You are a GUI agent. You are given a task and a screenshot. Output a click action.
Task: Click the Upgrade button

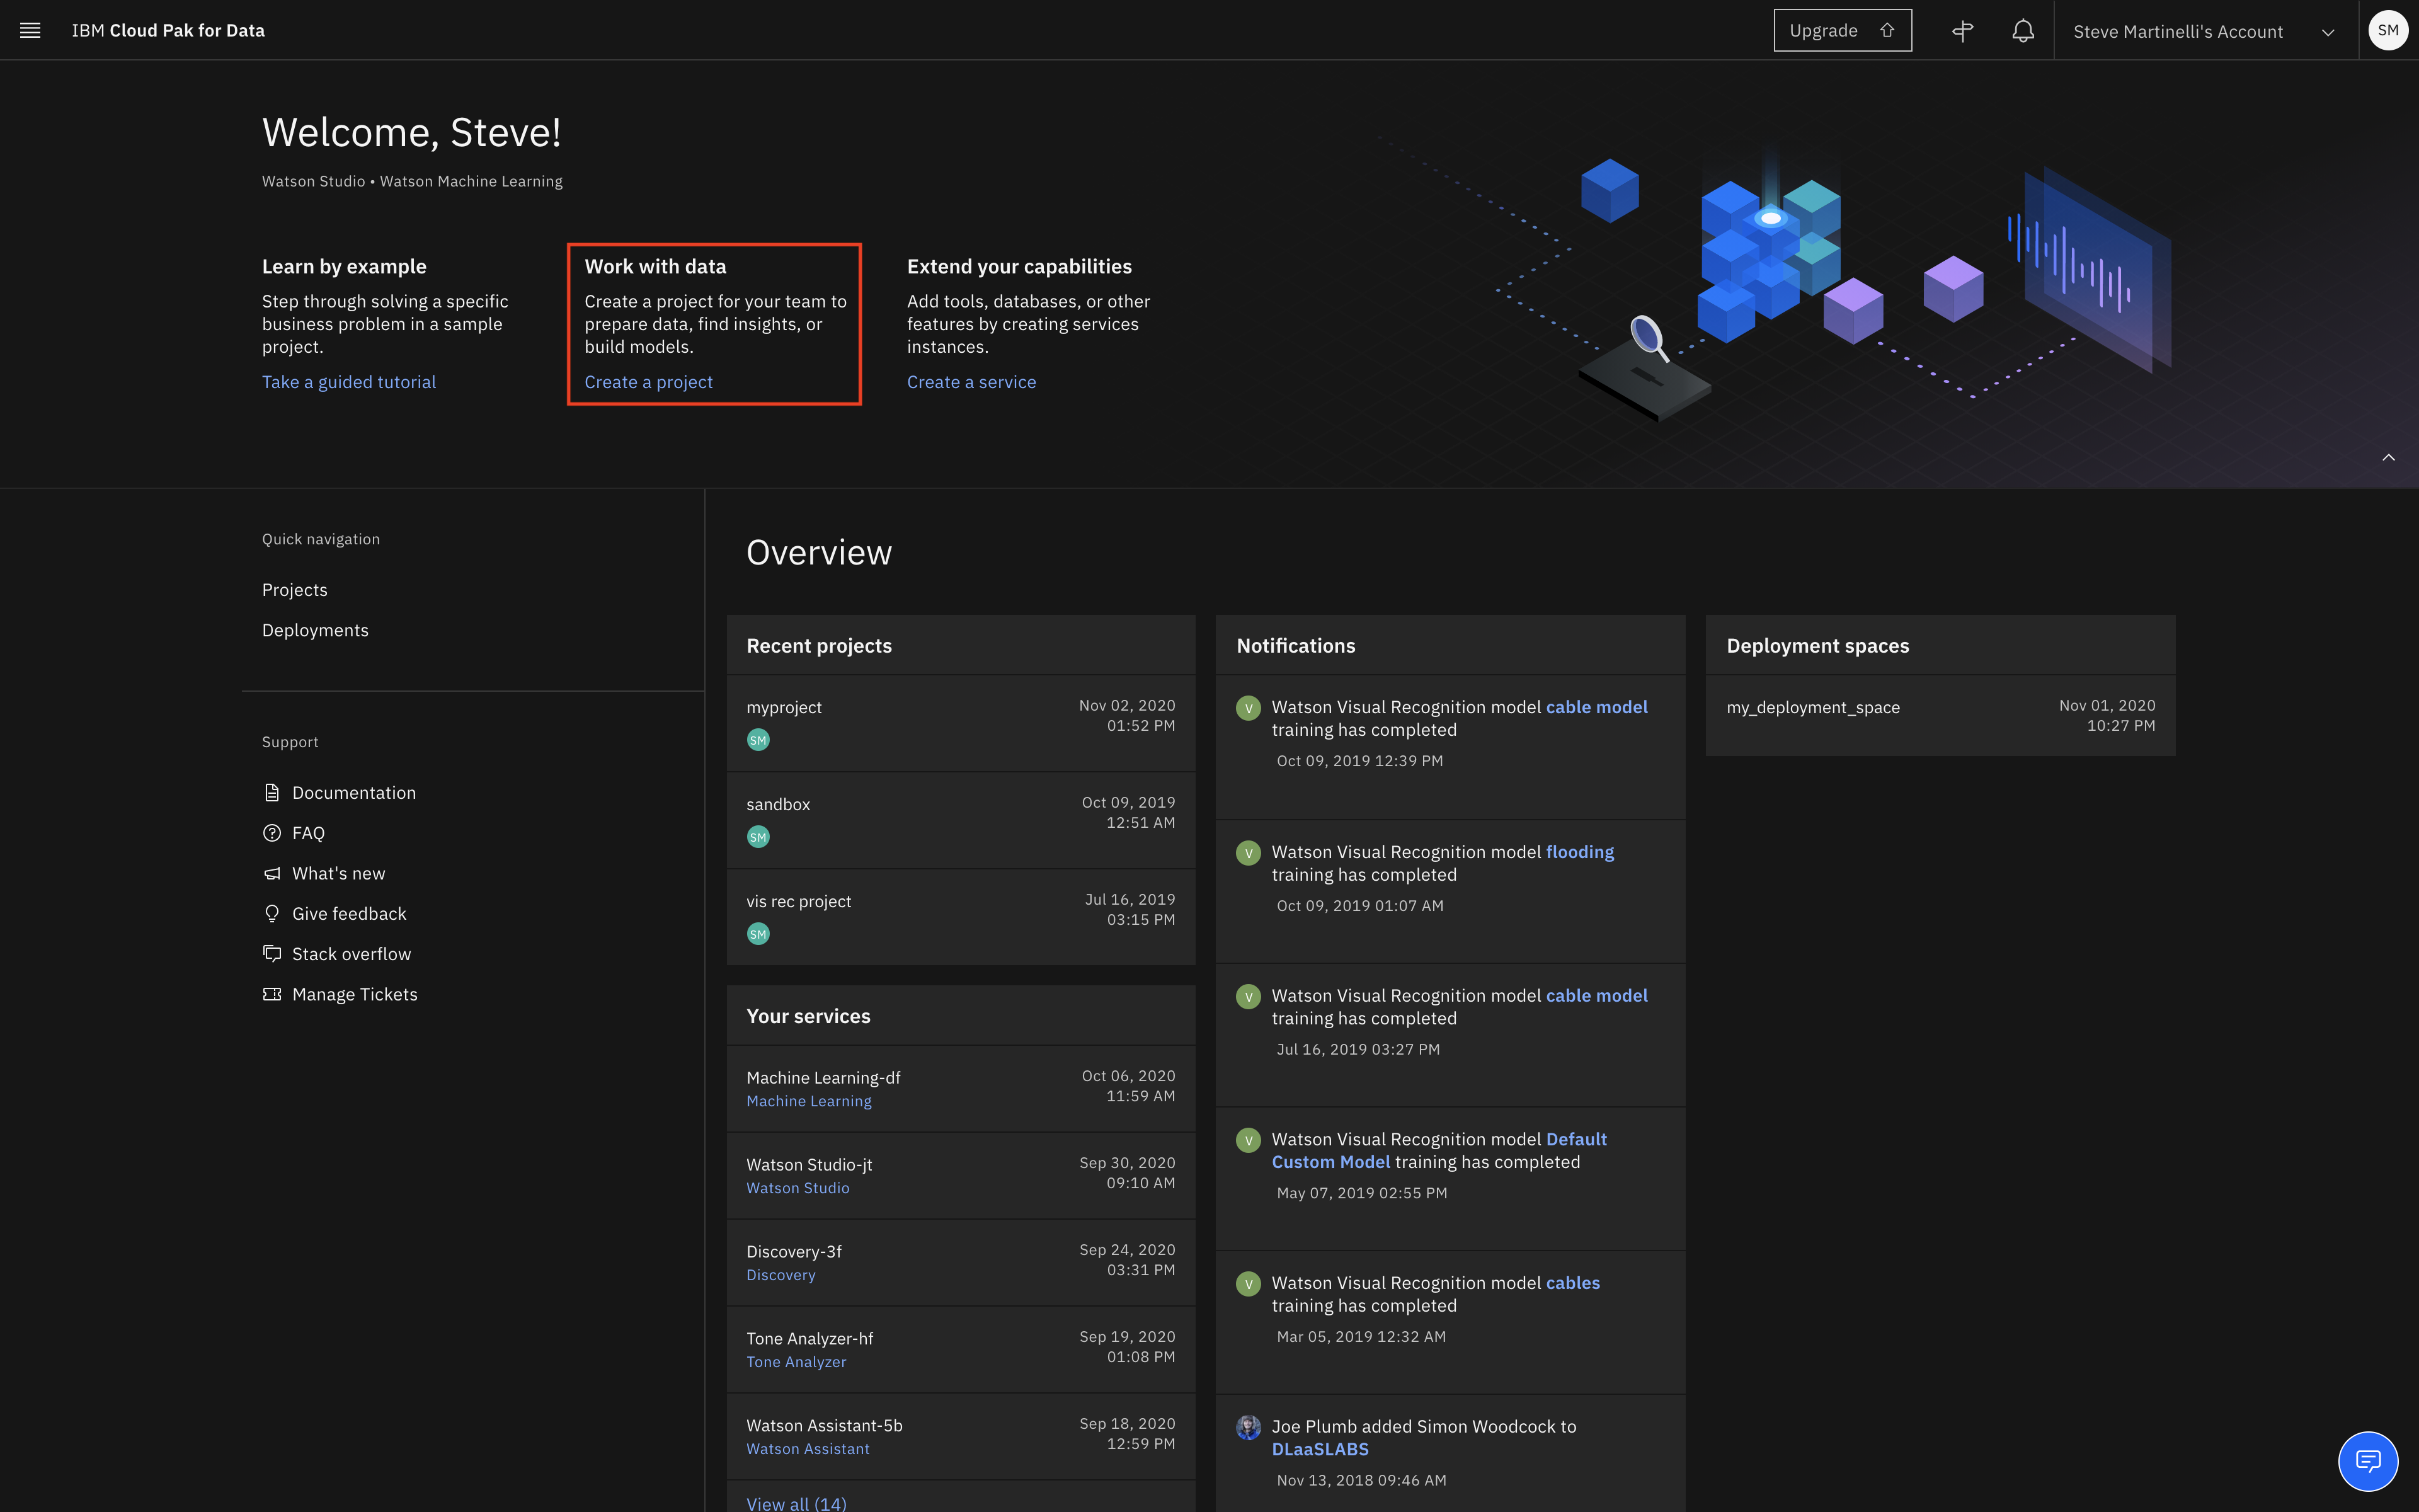point(1841,31)
